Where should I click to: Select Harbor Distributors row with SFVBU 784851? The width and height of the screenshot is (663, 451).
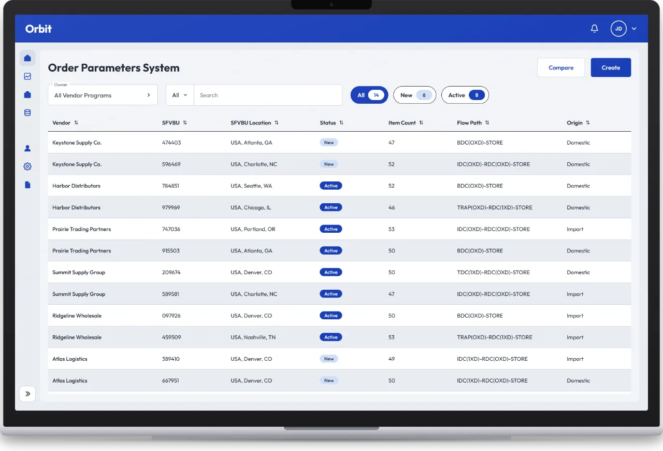coord(339,186)
